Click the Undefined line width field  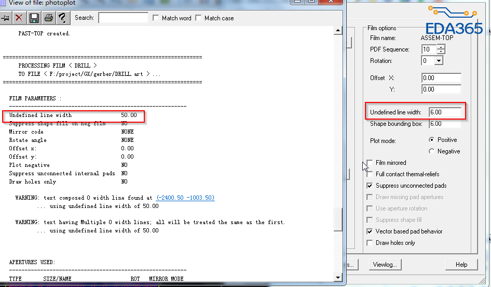[x=445, y=112]
